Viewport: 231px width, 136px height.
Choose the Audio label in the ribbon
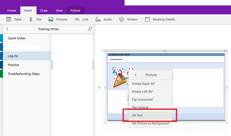(x=108, y=19)
